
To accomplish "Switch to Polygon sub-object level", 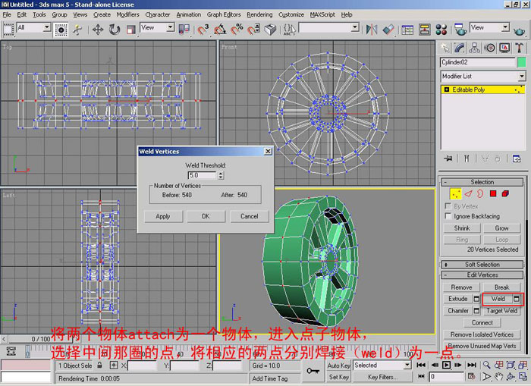I will pos(494,193).
